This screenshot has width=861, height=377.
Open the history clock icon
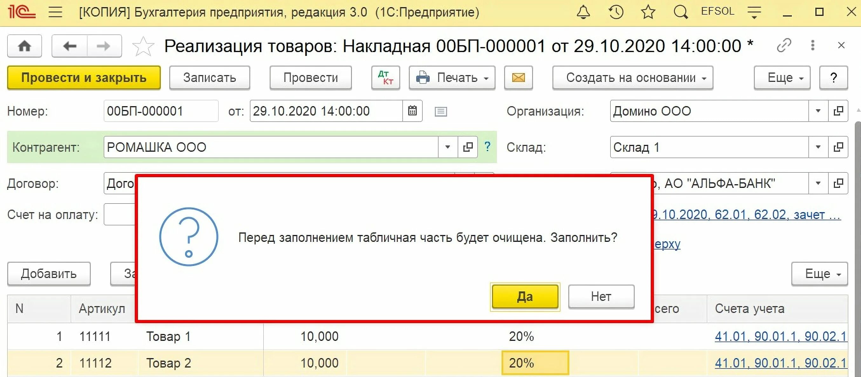(616, 12)
